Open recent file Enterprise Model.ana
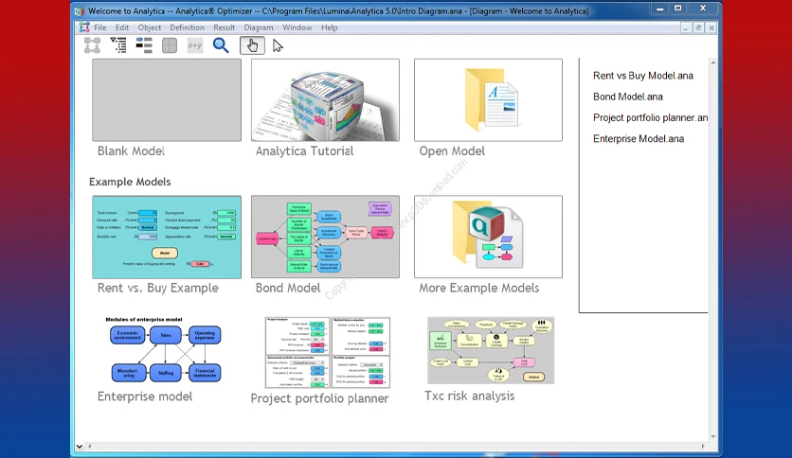Image resolution: width=792 pixels, height=458 pixels. (639, 139)
